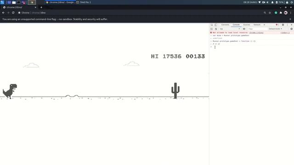
Task: Click the red error count badge in DevTools
Action: pyautogui.click(x=277, y=25)
